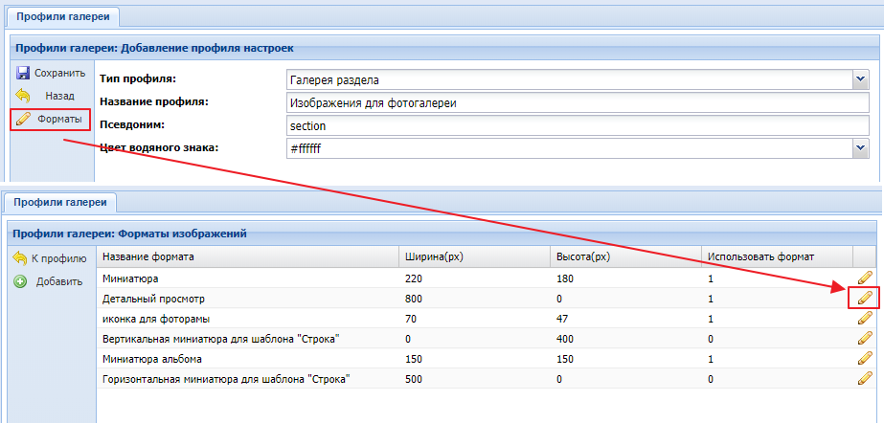This screenshot has width=884, height=423.
Task: Expand the Тип профиля dropdown arrow
Action: pos(860,79)
